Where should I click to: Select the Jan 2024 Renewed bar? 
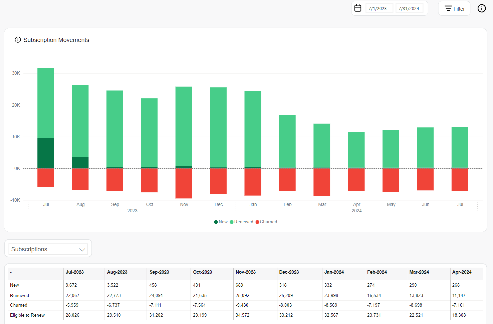coord(253,129)
